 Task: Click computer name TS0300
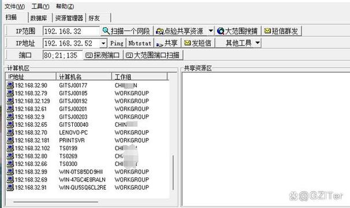click(x=68, y=164)
